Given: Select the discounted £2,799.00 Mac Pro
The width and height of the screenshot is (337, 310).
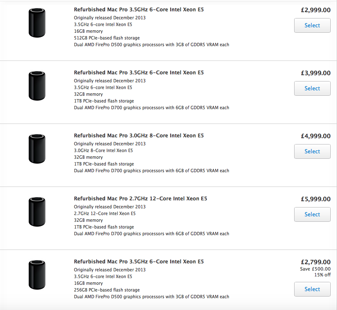Looking at the screenshot, I should click(x=312, y=289).
